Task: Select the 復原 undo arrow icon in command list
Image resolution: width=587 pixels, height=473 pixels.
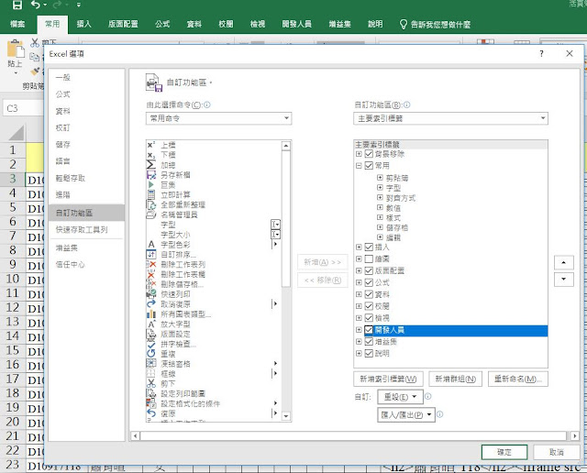Action: 150,413
